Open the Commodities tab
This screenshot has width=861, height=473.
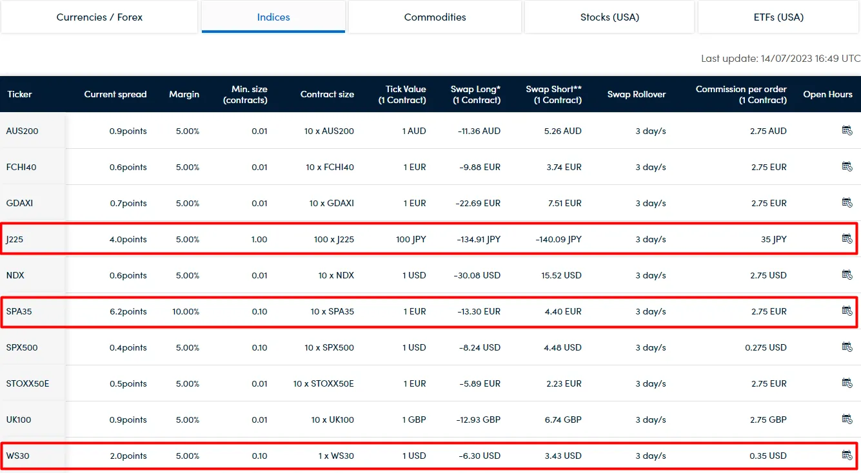coord(435,17)
